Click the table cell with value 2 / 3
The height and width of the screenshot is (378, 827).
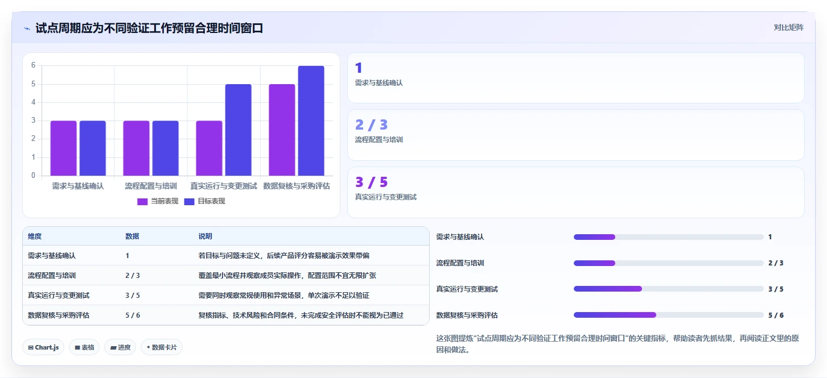(x=133, y=276)
